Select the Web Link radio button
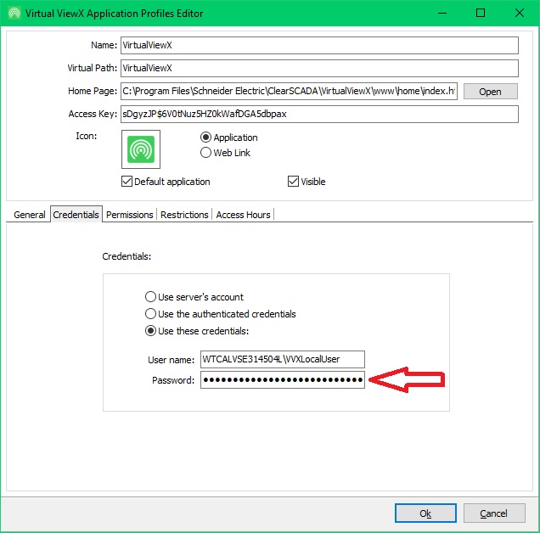 tap(205, 153)
